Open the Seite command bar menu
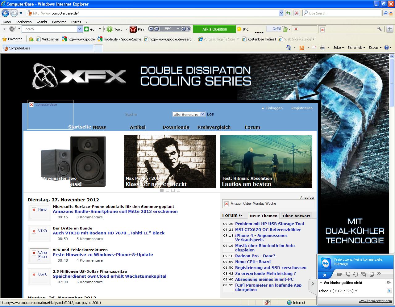 click(339, 48)
